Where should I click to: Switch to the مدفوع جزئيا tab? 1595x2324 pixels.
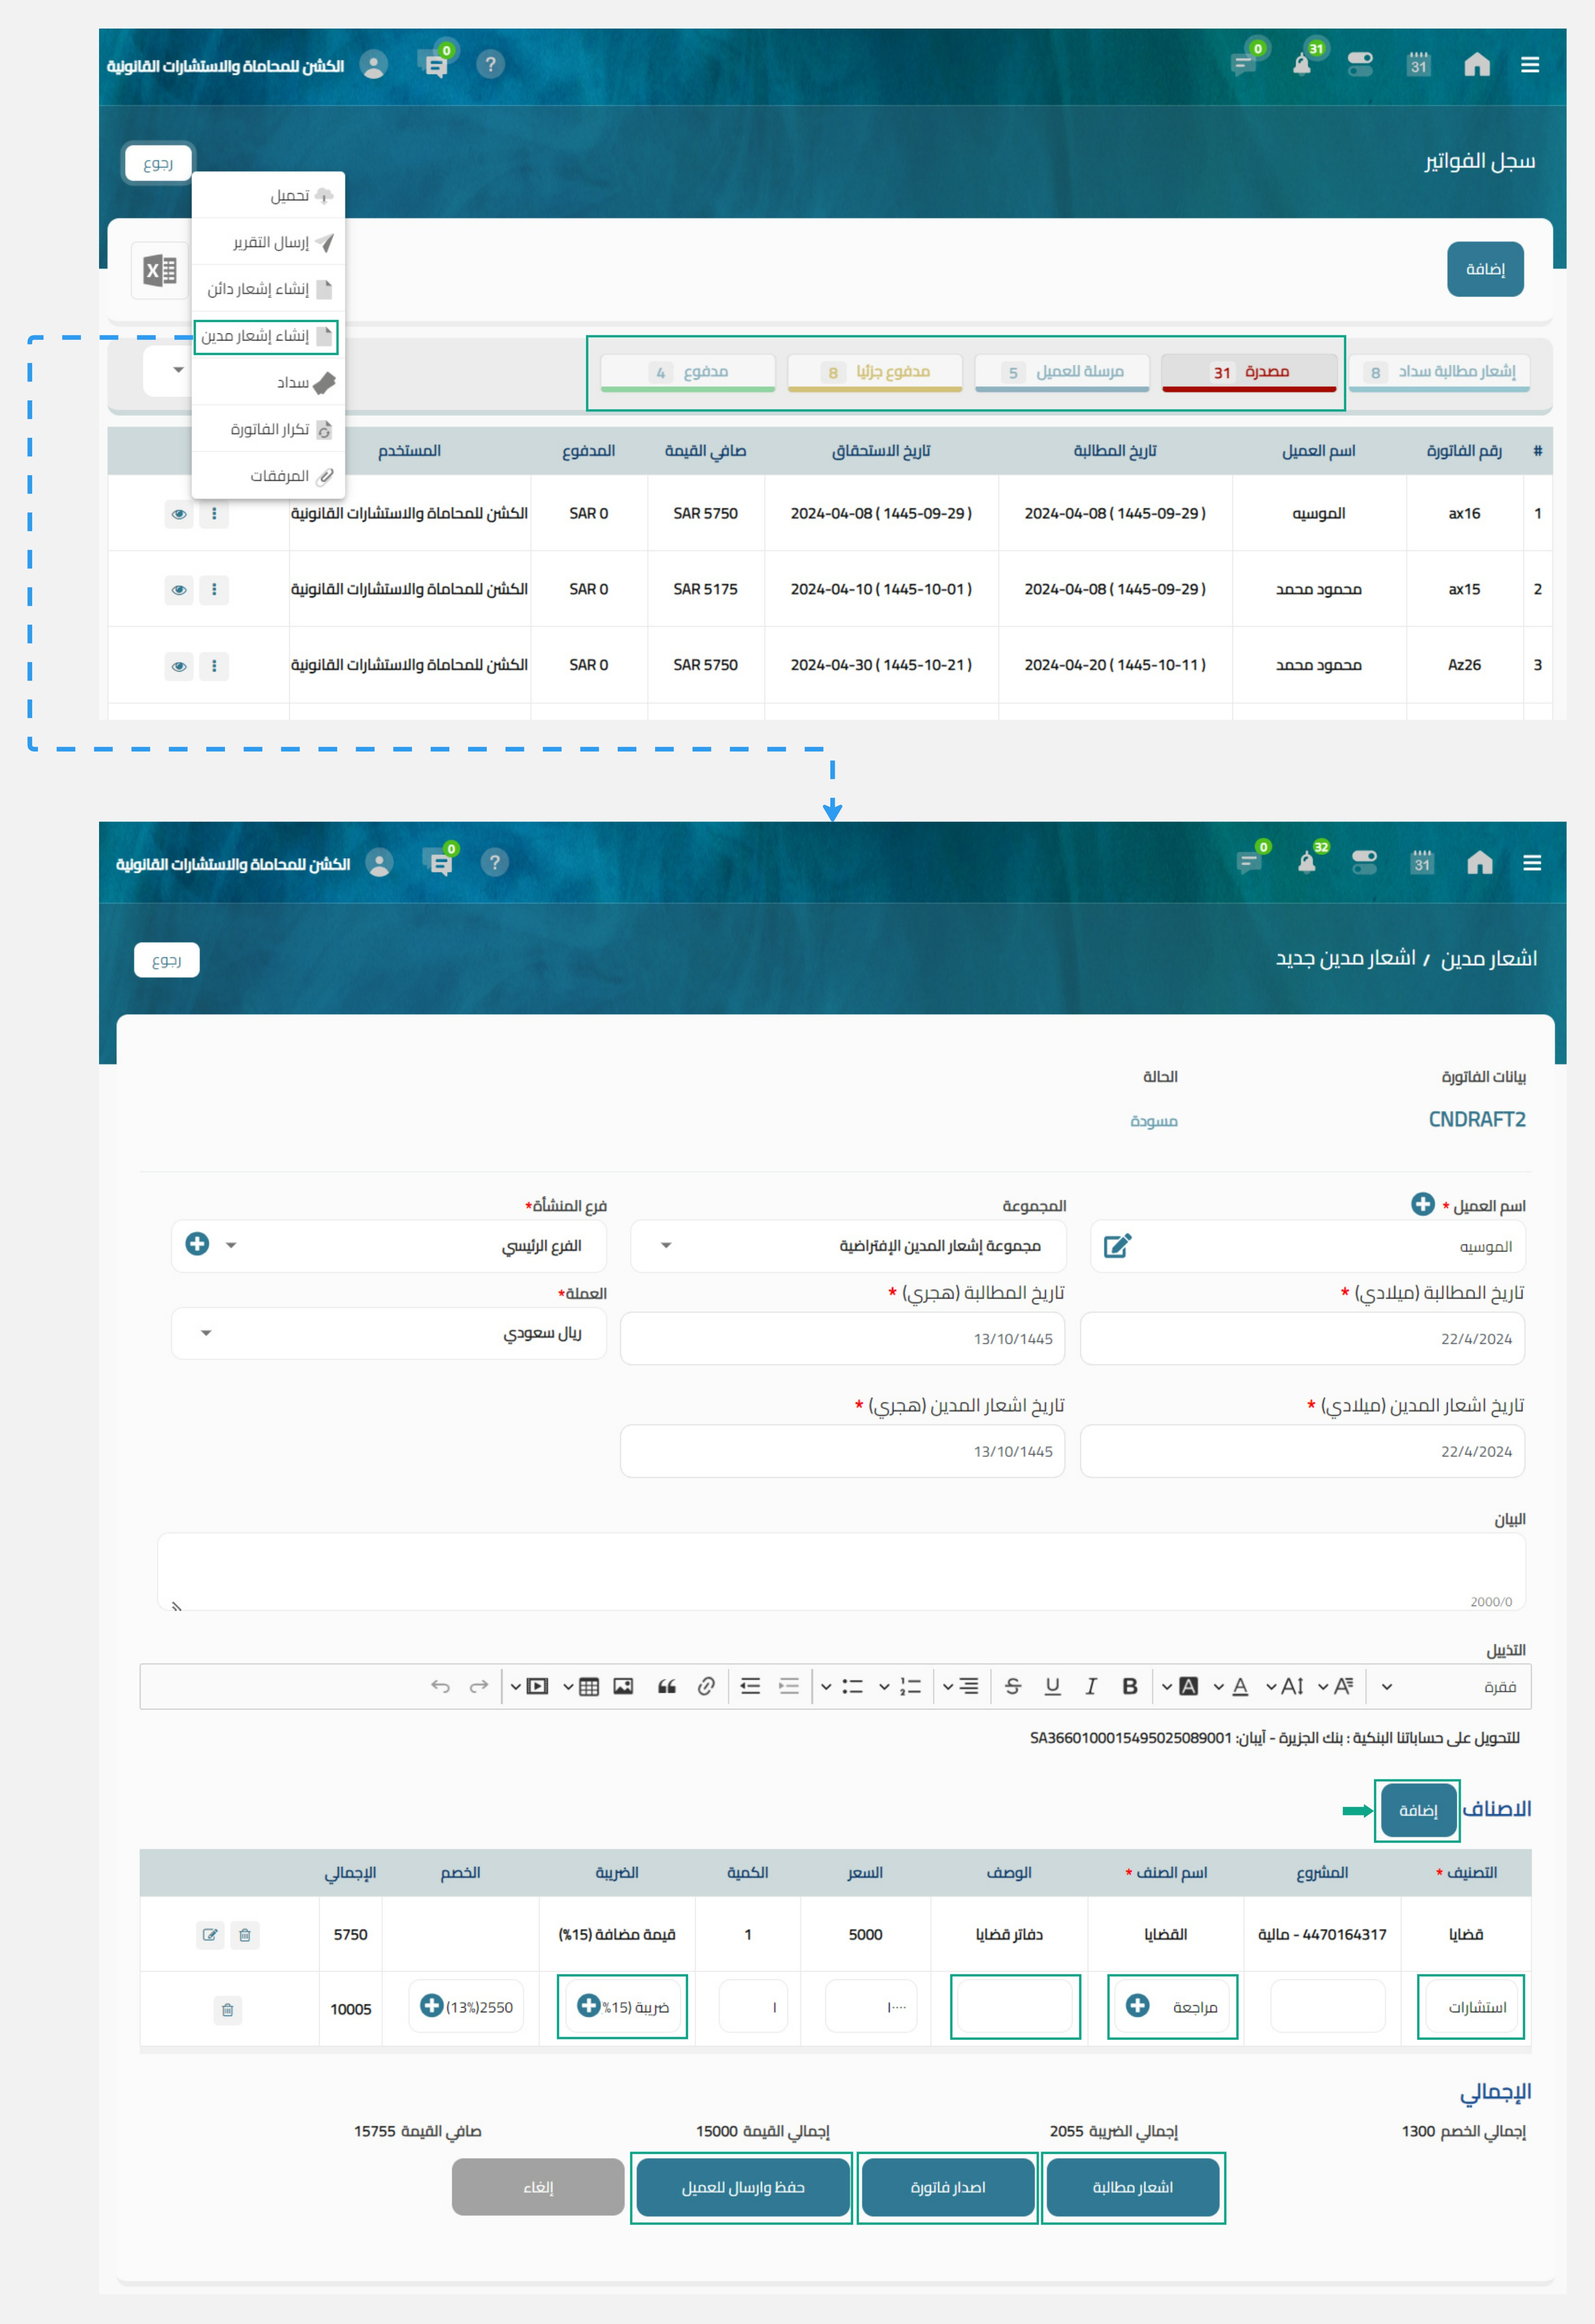click(875, 372)
